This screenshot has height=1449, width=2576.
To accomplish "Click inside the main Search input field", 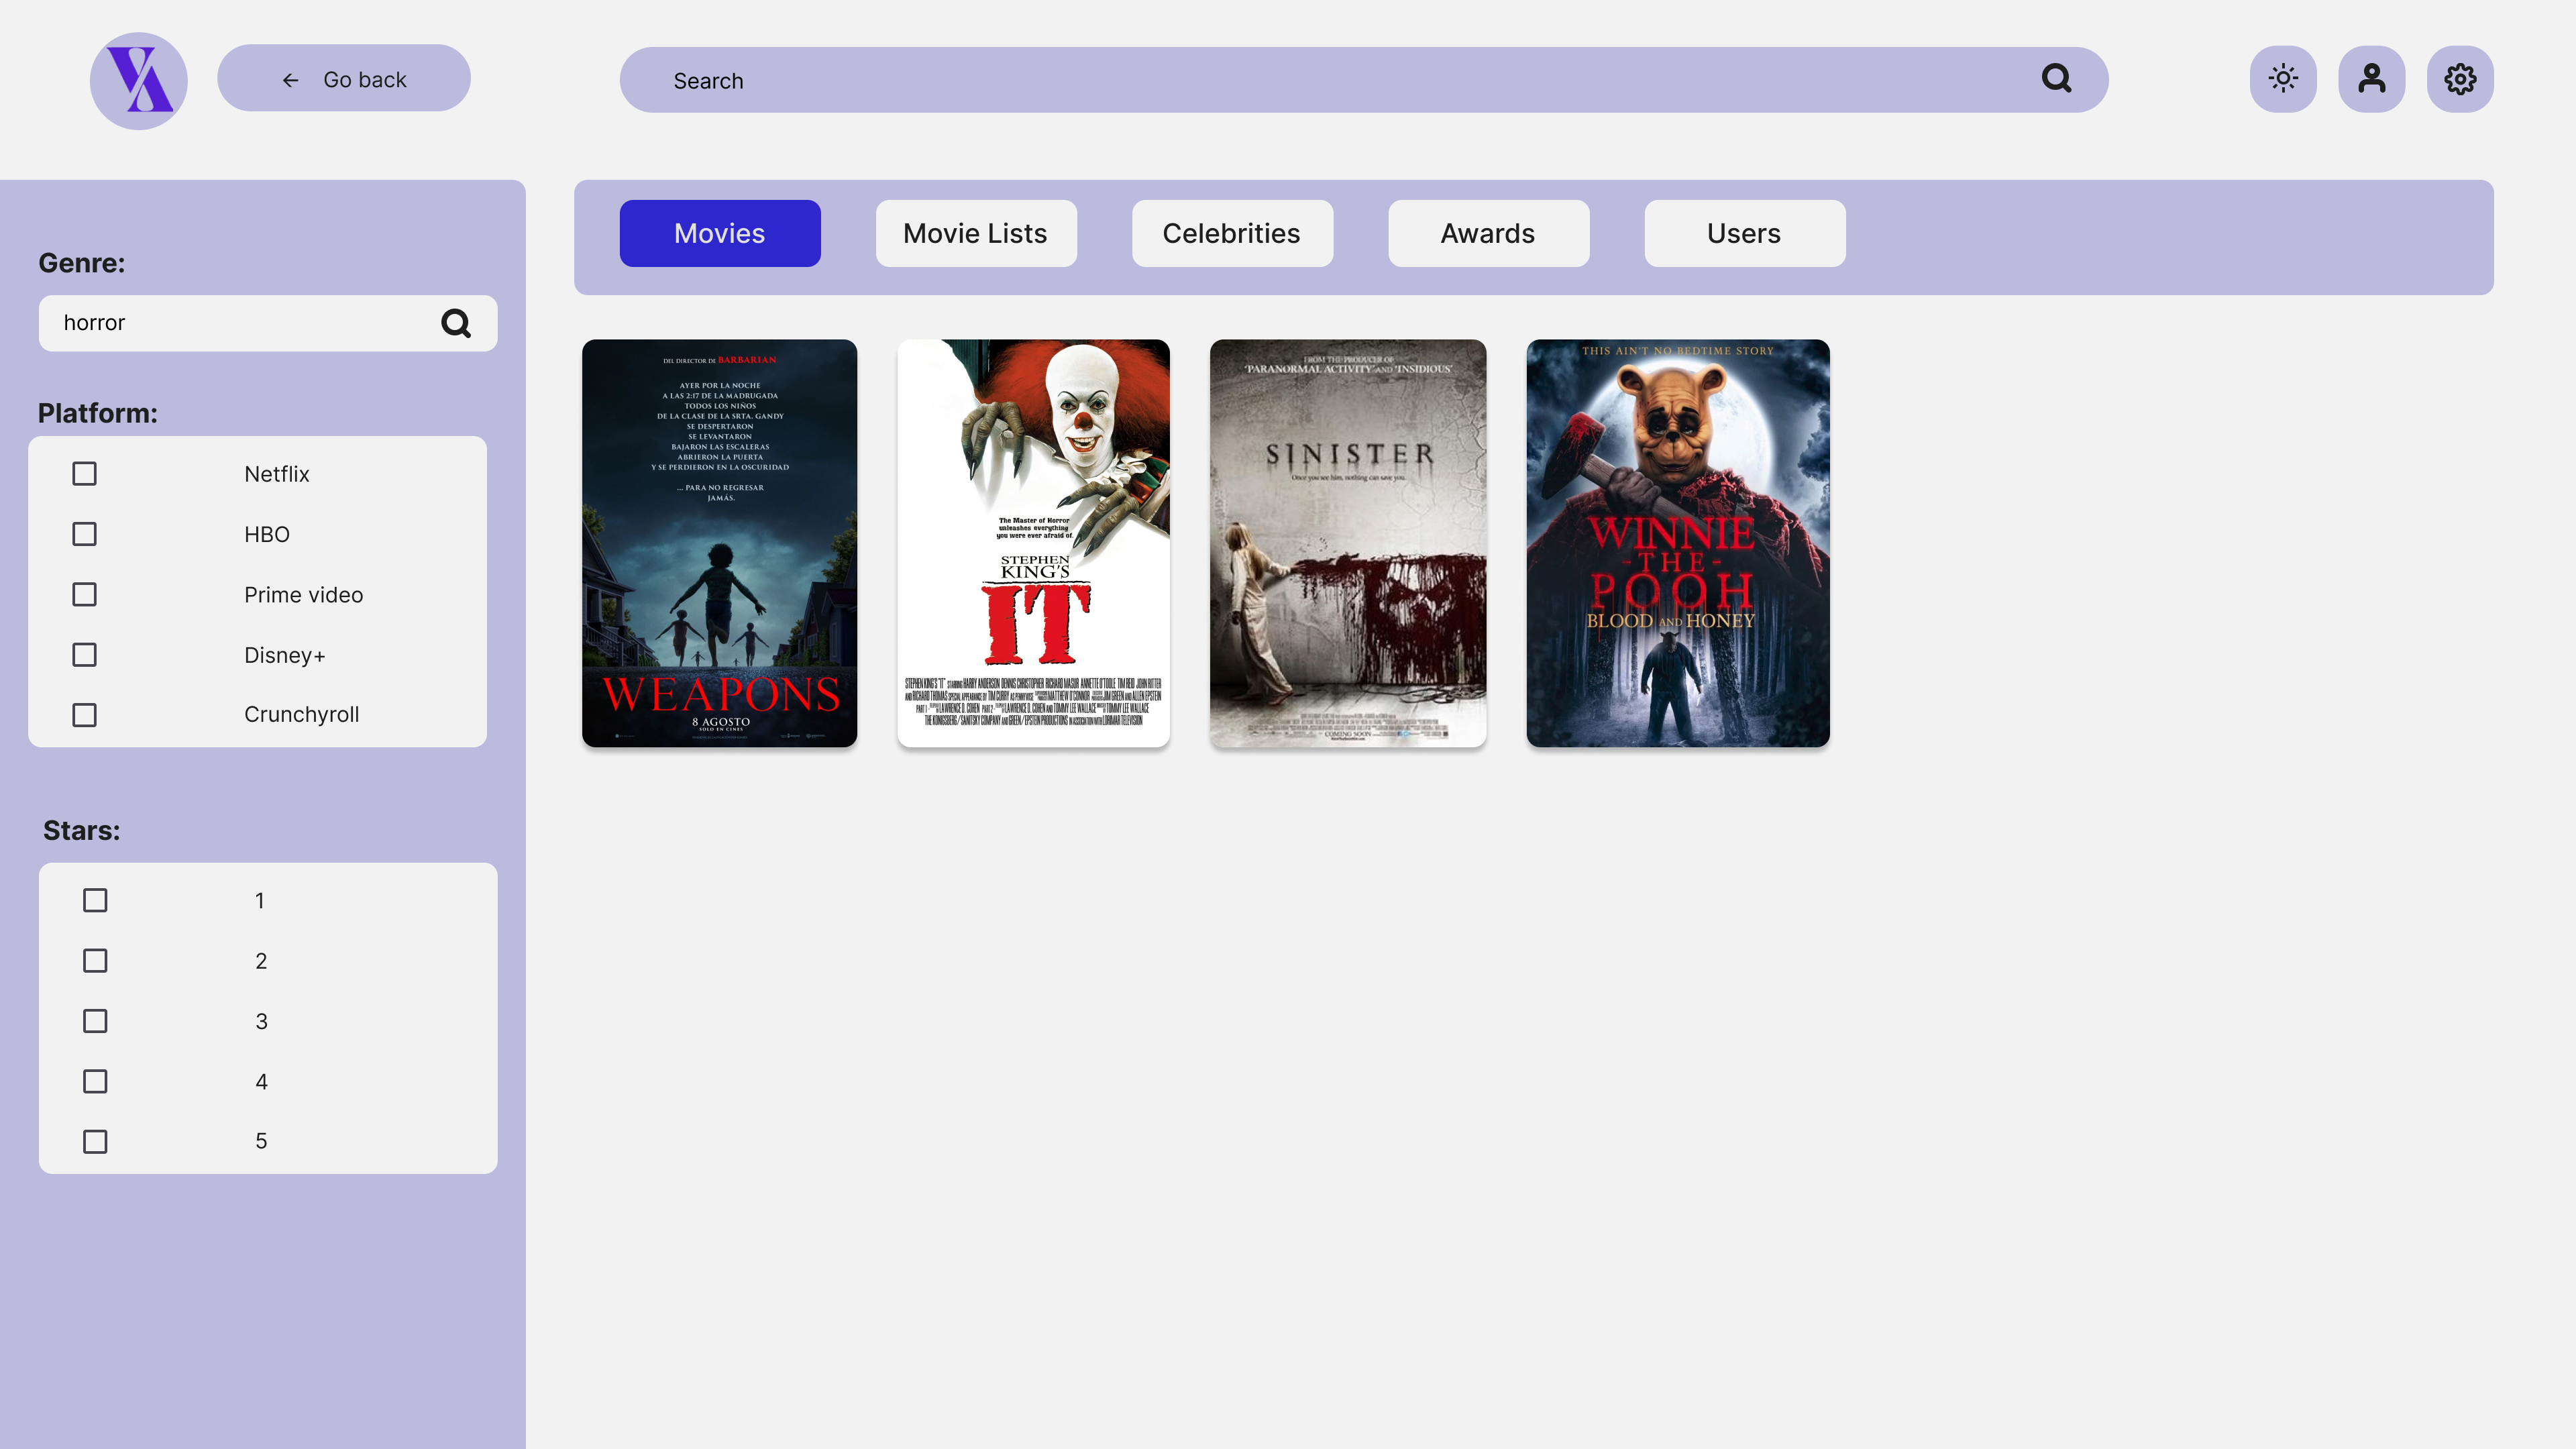I will tap(1200, 80).
